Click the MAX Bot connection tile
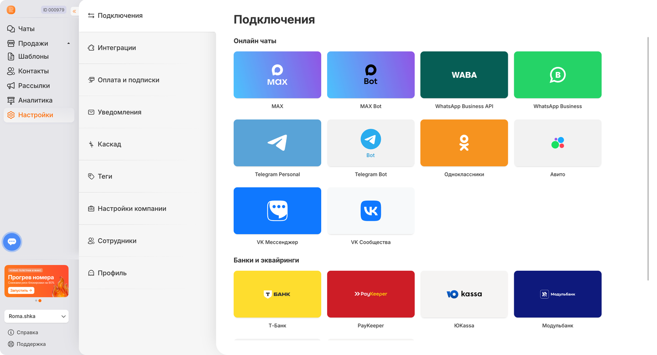657x355 pixels. (x=371, y=75)
